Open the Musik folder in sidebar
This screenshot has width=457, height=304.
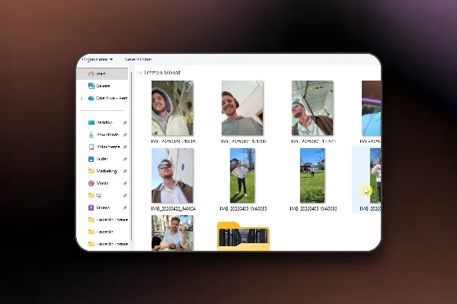(x=98, y=183)
